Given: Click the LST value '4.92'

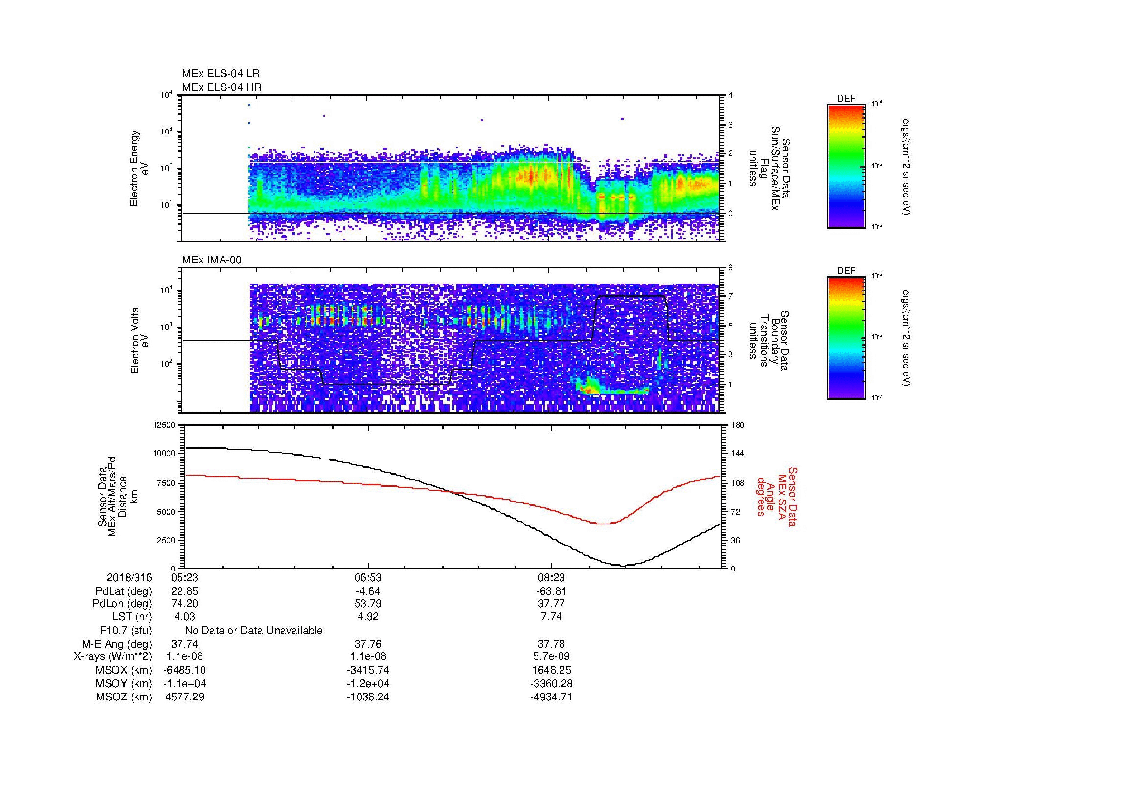Looking at the screenshot, I should pyautogui.click(x=368, y=617).
